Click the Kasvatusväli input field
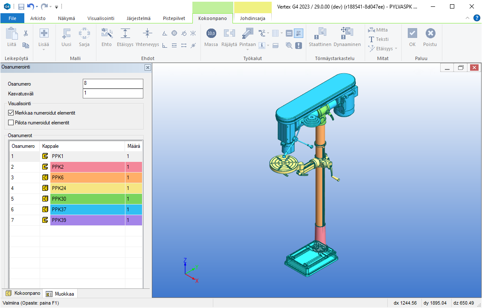This screenshot has height=308, width=482. [113, 93]
